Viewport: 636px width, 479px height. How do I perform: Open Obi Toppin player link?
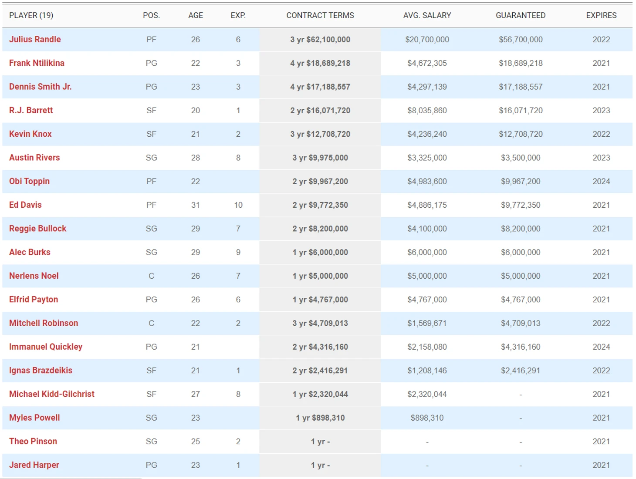(x=29, y=181)
